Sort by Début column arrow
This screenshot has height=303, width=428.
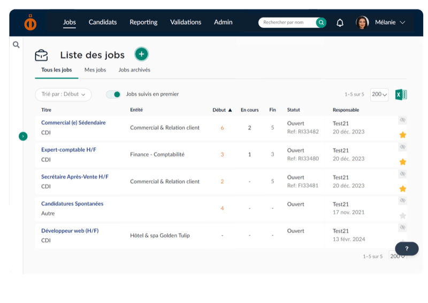[230, 110]
